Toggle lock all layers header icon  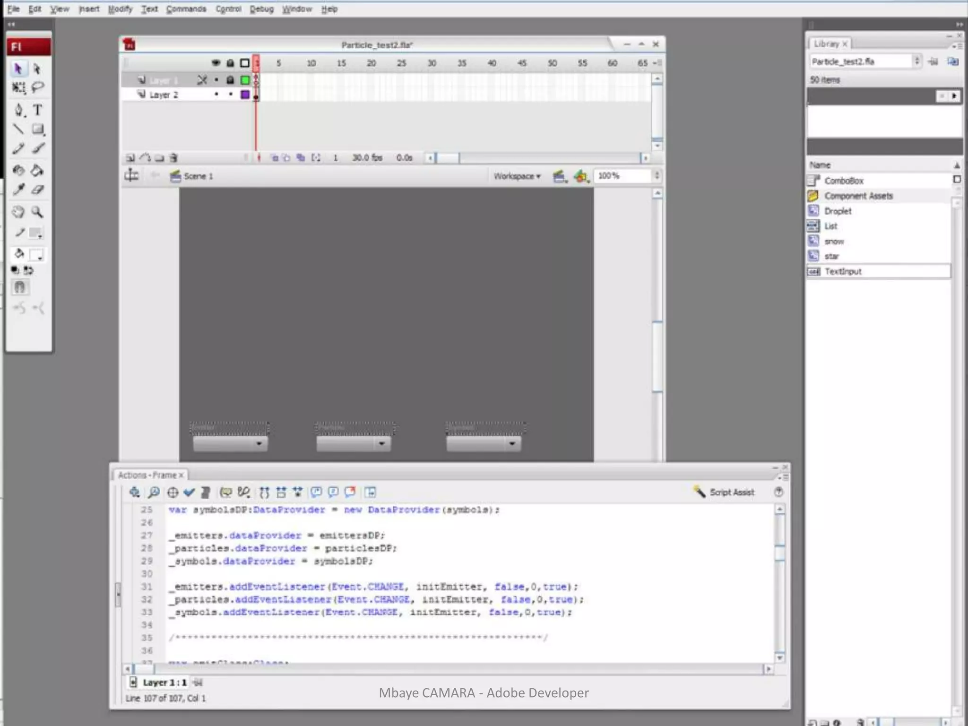pyautogui.click(x=230, y=63)
